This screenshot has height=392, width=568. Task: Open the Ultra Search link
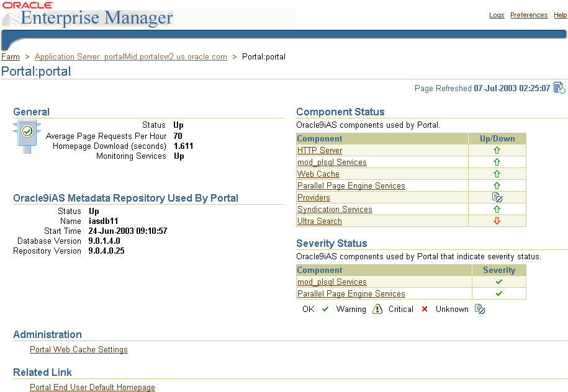click(x=320, y=221)
